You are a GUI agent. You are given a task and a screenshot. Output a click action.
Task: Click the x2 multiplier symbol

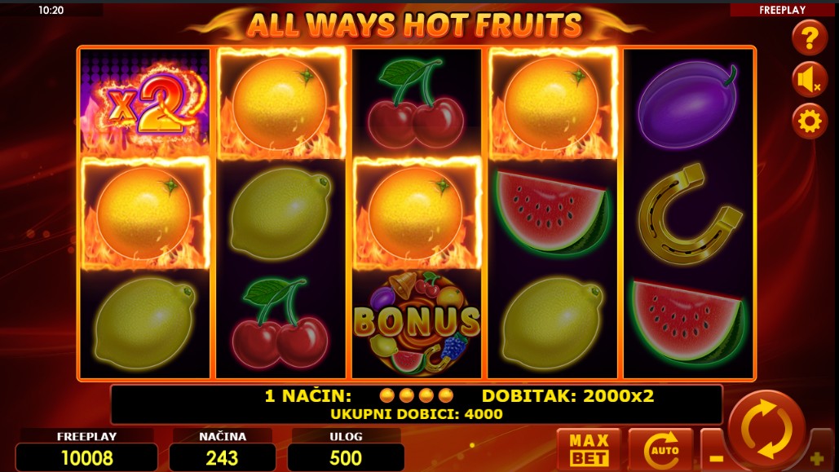(x=144, y=104)
